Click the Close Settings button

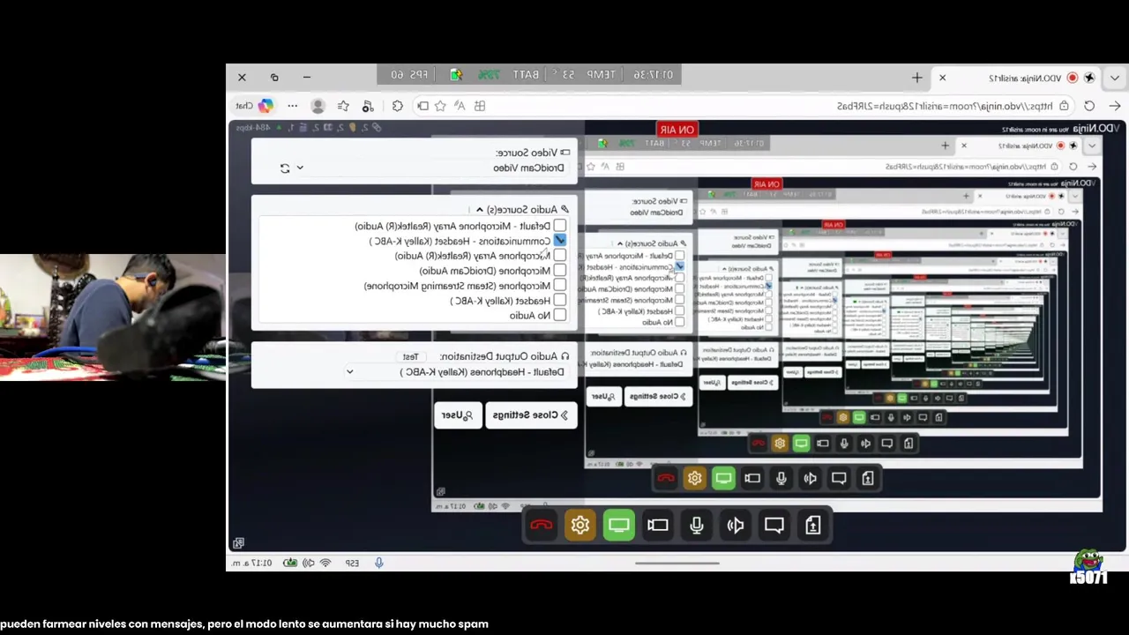click(x=531, y=415)
